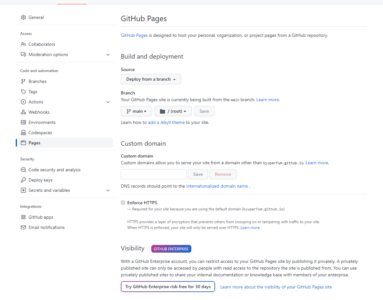Screen dimensions: 383x300
Task: Click the Webhooks icon in sidebar
Action: click(23, 112)
